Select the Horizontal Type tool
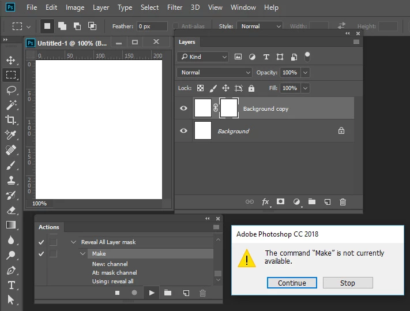410x311 pixels. 11,285
